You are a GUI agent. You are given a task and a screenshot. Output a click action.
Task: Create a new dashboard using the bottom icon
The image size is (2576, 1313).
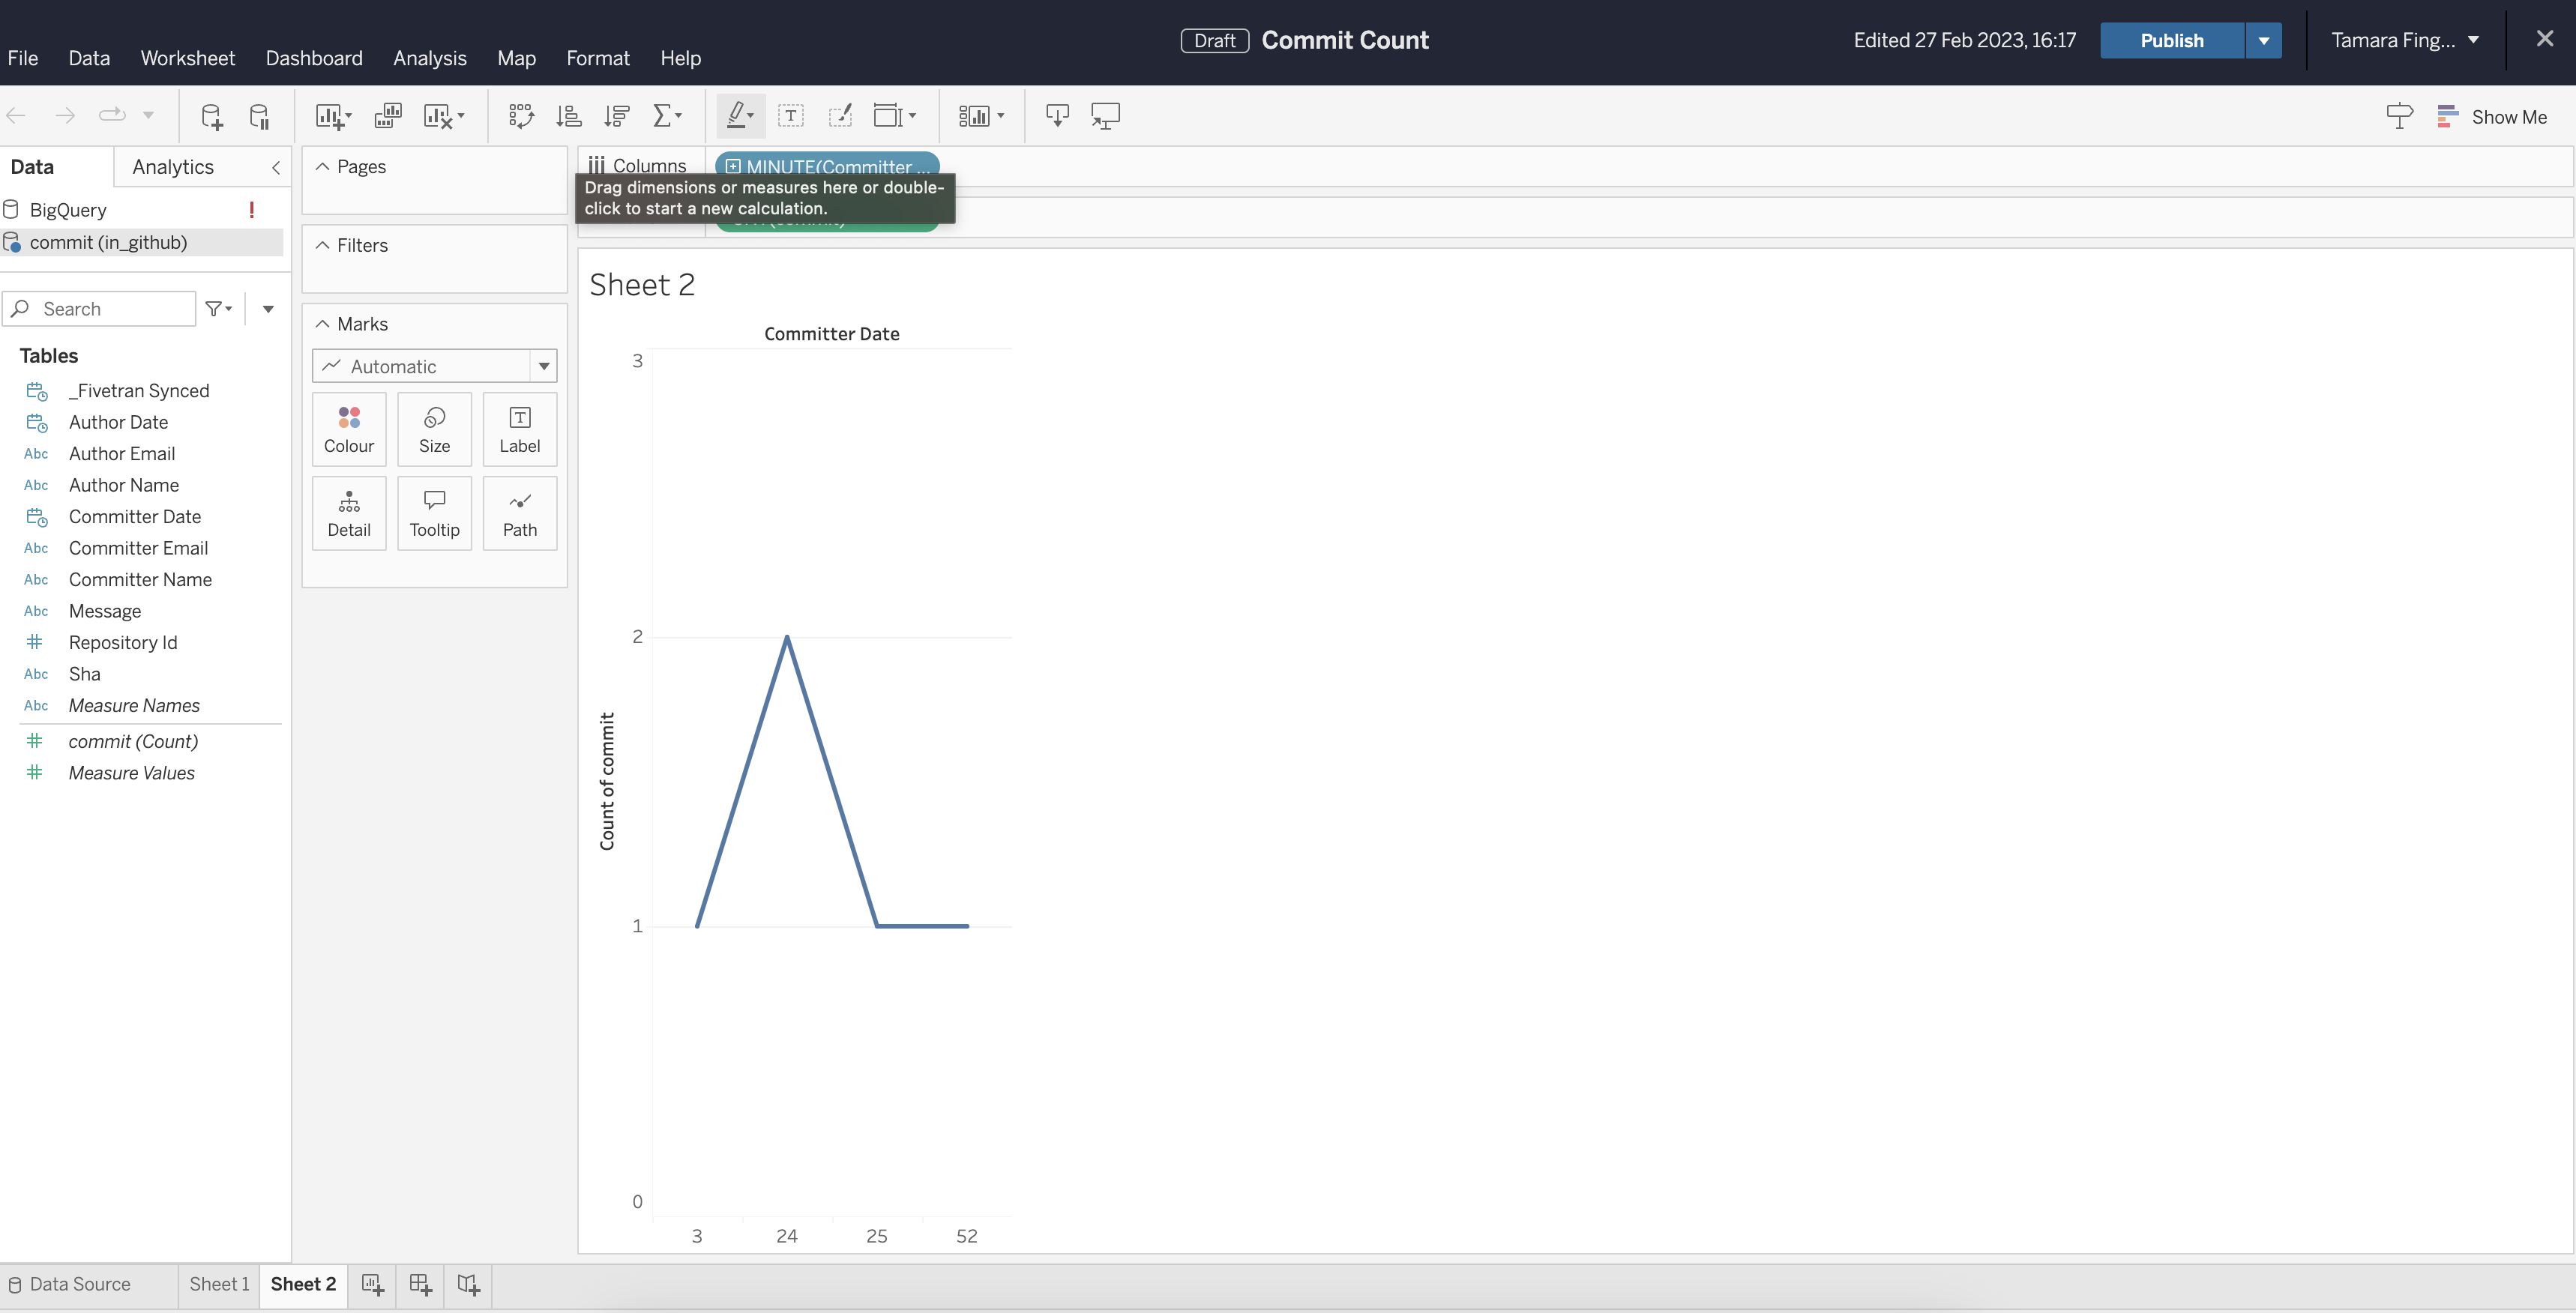420,1285
